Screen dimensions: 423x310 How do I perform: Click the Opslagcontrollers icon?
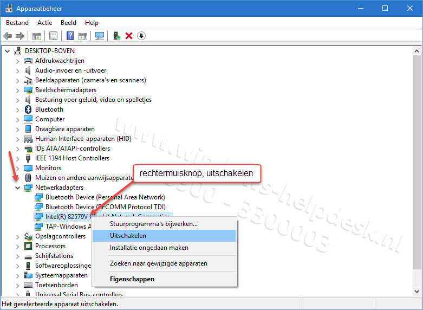[28, 236]
